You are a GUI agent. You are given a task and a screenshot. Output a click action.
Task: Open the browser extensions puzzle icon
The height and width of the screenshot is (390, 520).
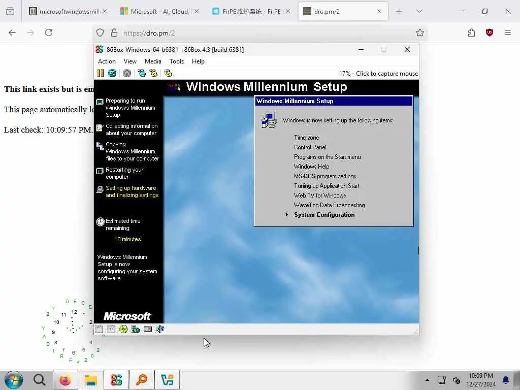[471, 32]
